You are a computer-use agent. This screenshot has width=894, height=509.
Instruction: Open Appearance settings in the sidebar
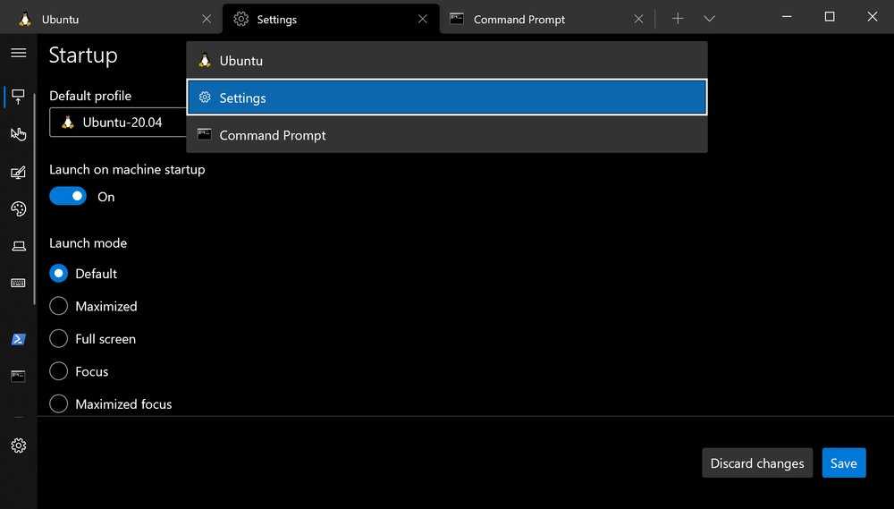pyautogui.click(x=18, y=172)
